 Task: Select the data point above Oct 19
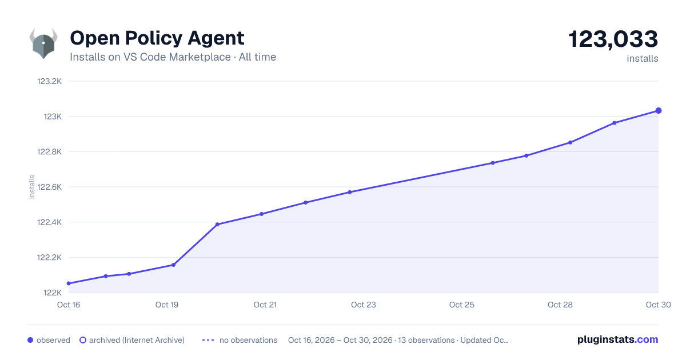coord(173,265)
